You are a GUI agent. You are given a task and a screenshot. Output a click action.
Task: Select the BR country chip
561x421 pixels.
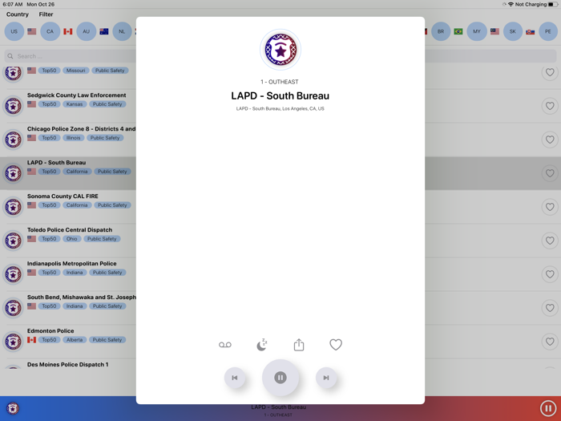[441, 31]
